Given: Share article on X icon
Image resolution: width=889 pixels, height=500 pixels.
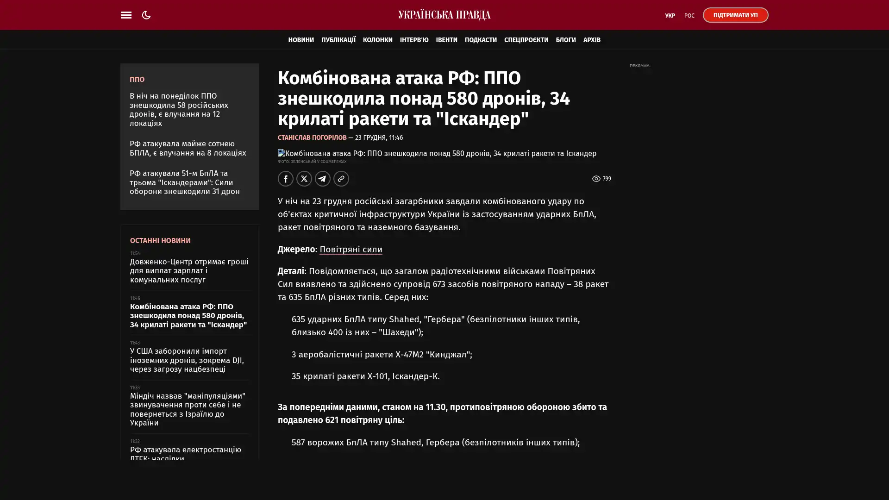Looking at the screenshot, I should pos(304,179).
